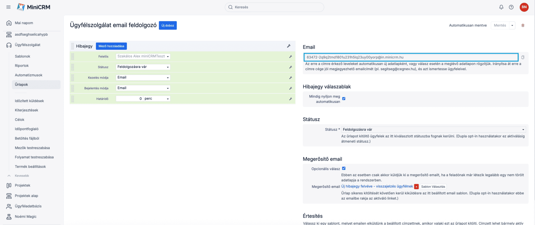Viewport: 535px width, 225px height.
Task: Open the Kezelés módja dropdown
Action: 143,77
